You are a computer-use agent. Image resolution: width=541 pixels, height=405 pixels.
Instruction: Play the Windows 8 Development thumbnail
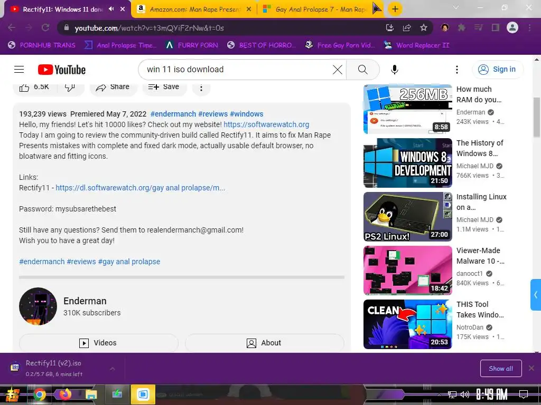[407, 163]
